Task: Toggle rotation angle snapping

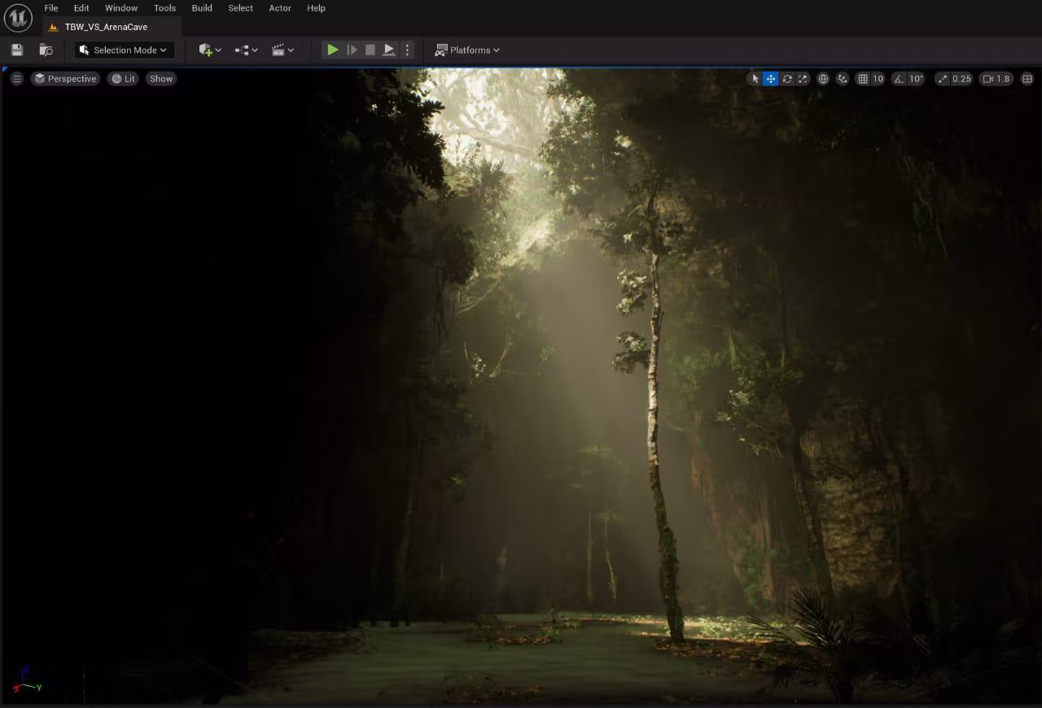Action: (x=898, y=79)
